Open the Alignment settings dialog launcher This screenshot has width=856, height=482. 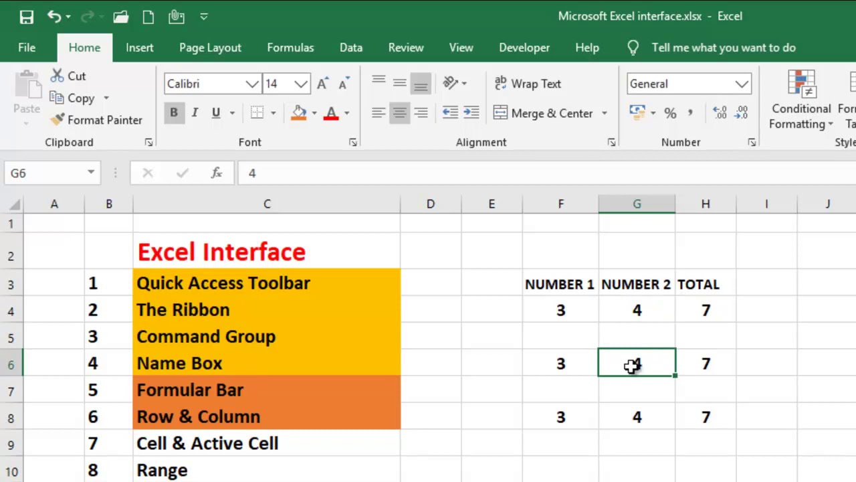point(611,143)
